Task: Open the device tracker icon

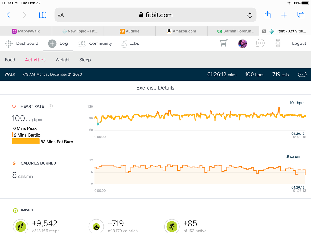Action: [x=278, y=44]
